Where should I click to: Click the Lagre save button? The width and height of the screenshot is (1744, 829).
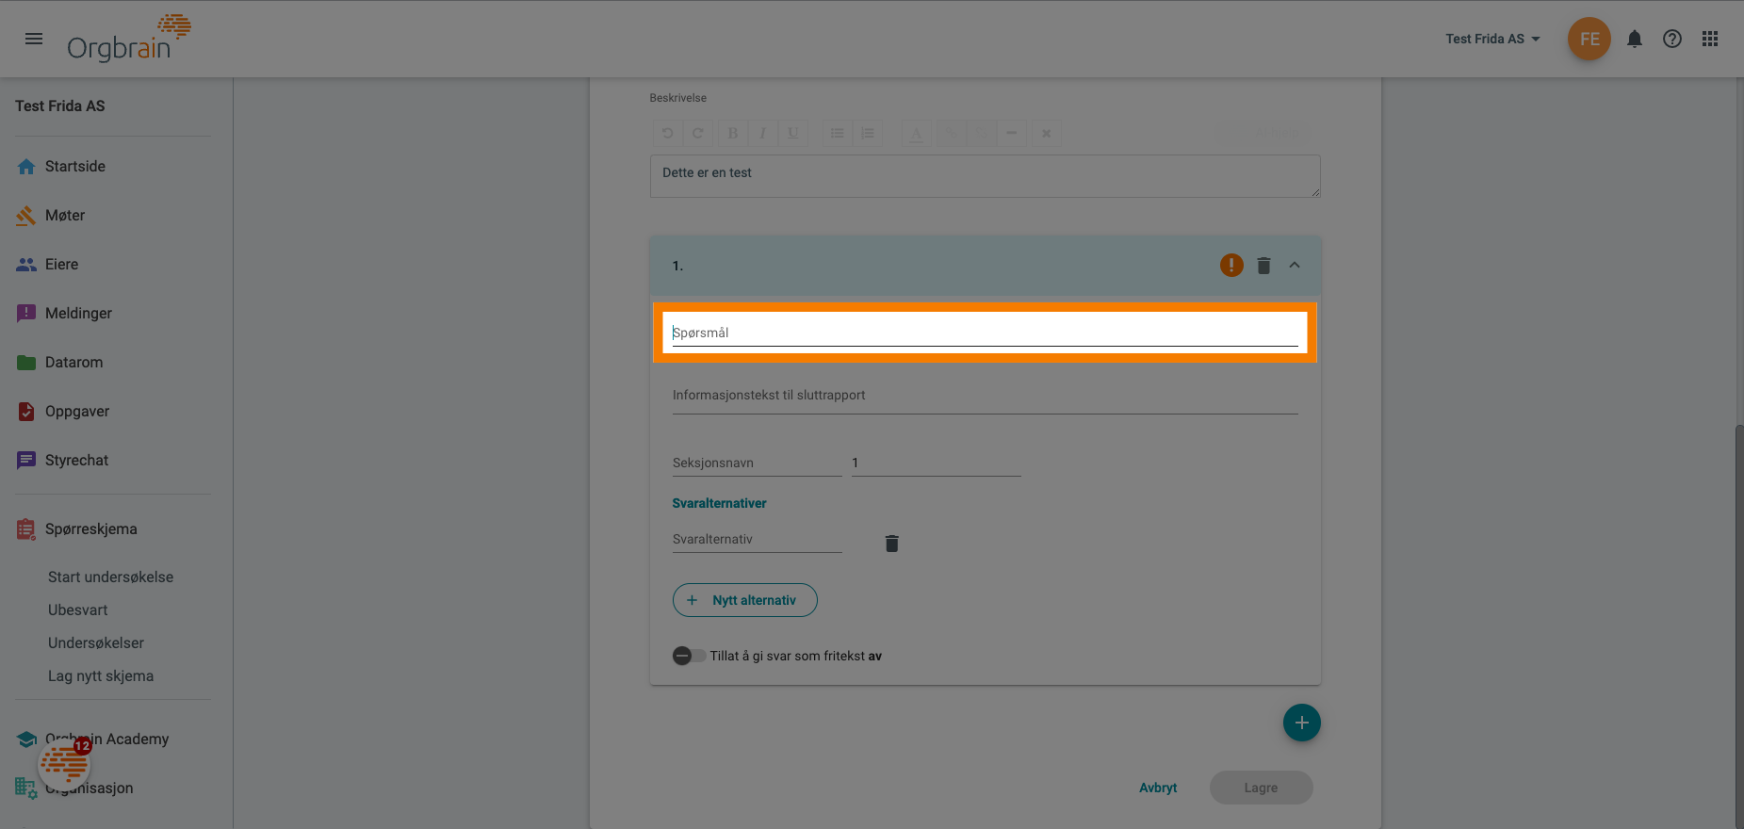tap(1261, 788)
